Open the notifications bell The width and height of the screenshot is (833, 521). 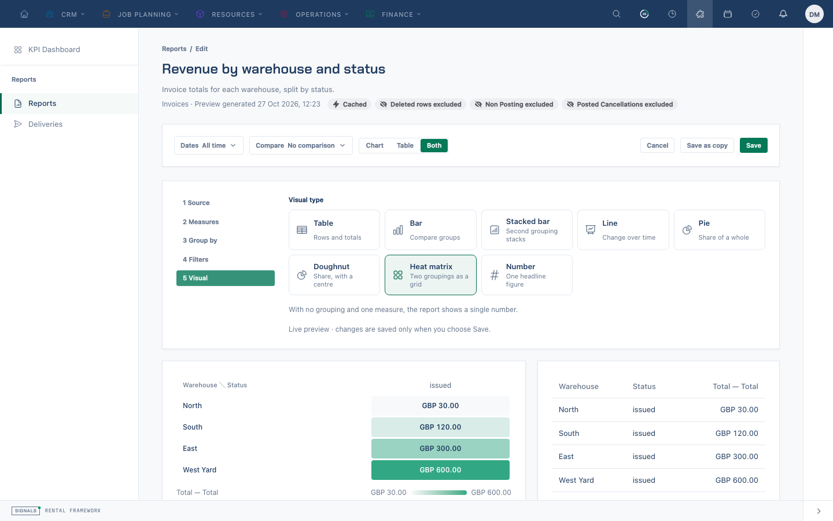(x=783, y=14)
